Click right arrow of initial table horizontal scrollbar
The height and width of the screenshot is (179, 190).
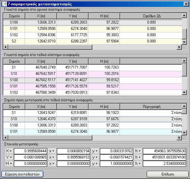[179, 47]
